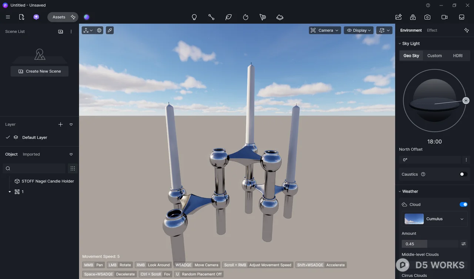Open Scene List more options menu
Screen dimensions: 474x279
click(x=71, y=31)
